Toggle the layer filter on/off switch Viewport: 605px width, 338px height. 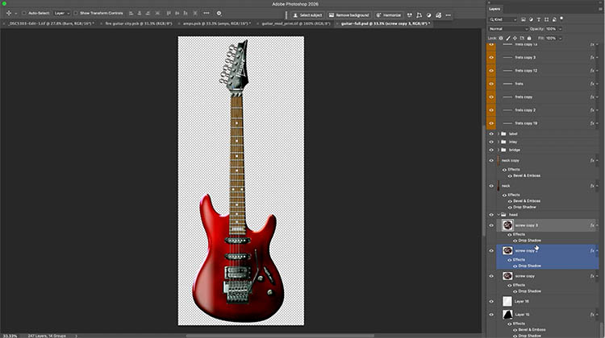561,19
